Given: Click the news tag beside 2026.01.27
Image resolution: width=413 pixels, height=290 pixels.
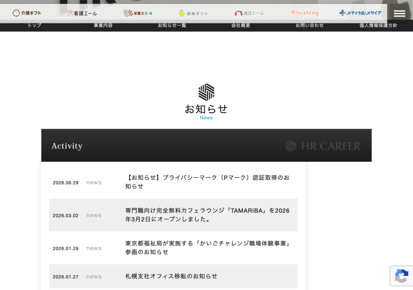Looking at the screenshot, I should click(x=94, y=277).
